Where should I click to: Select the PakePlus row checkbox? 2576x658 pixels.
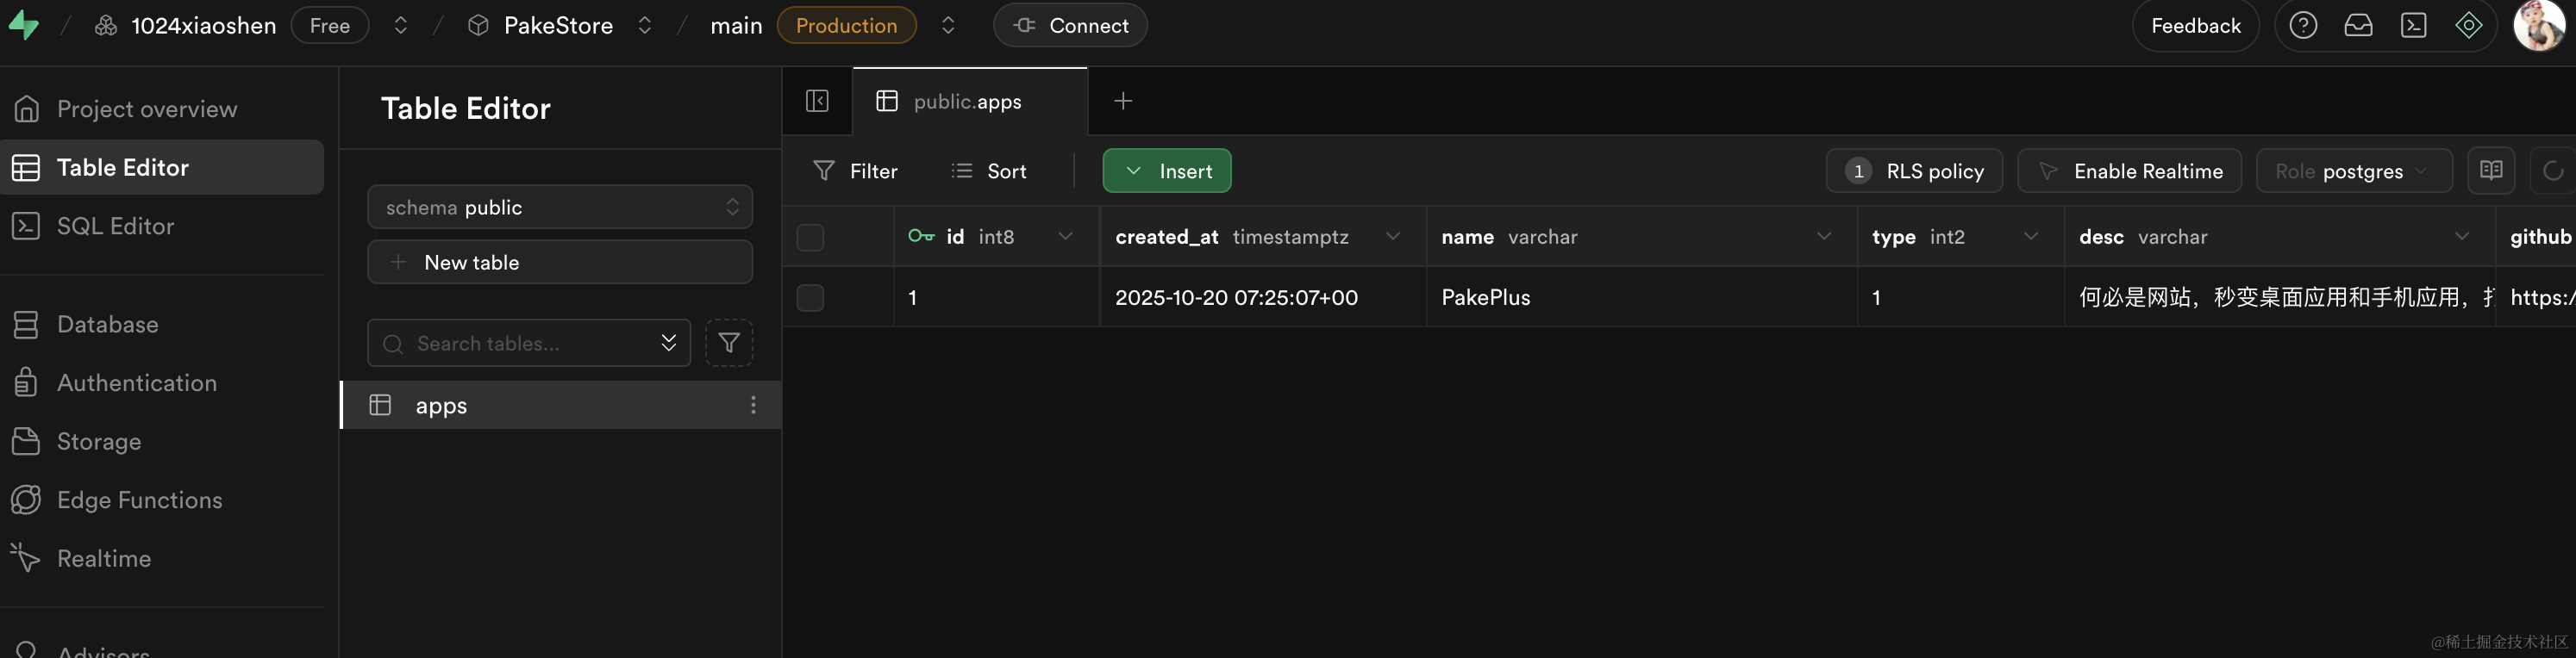(810, 297)
